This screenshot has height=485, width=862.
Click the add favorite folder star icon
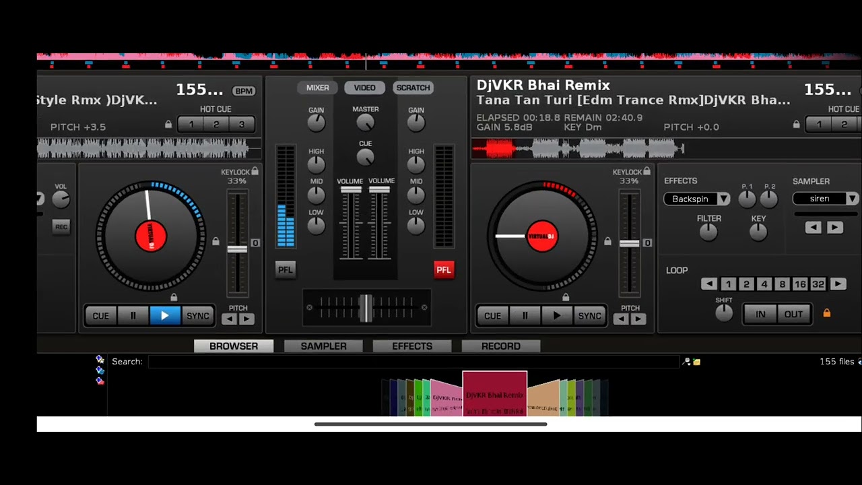coord(100,360)
